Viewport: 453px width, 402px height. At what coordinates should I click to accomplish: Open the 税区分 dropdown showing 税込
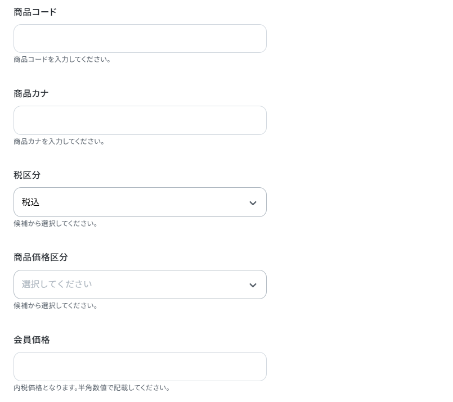click(140, 202)
